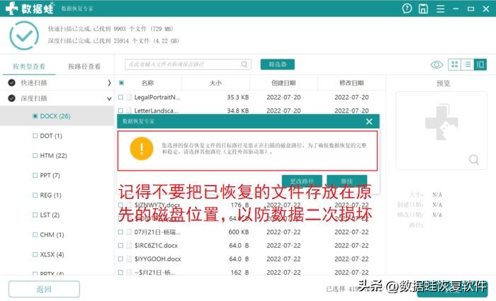Image resolution: width=496 pixels, height=301 pixels.
Task: Check the REG (1) type checkbox
Action: pyautogui.click(x=35, y=195)
